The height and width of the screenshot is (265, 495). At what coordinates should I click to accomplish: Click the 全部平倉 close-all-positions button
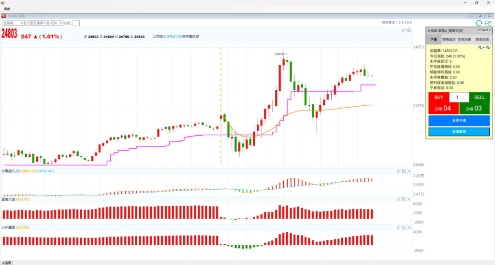(459, 120)
